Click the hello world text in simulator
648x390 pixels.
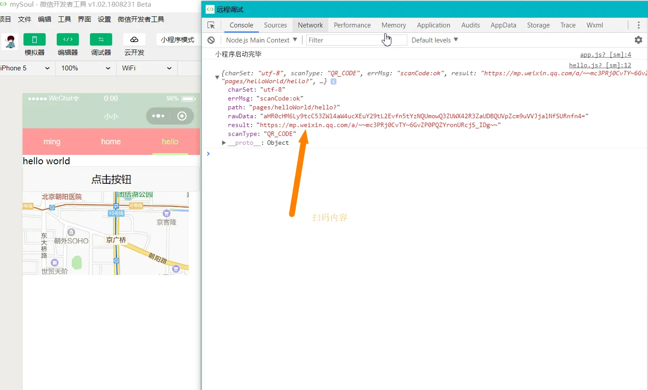(47, 161)
